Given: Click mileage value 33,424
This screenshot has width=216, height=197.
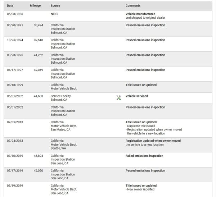Looking at the screenshot, I should click(39, 25).
